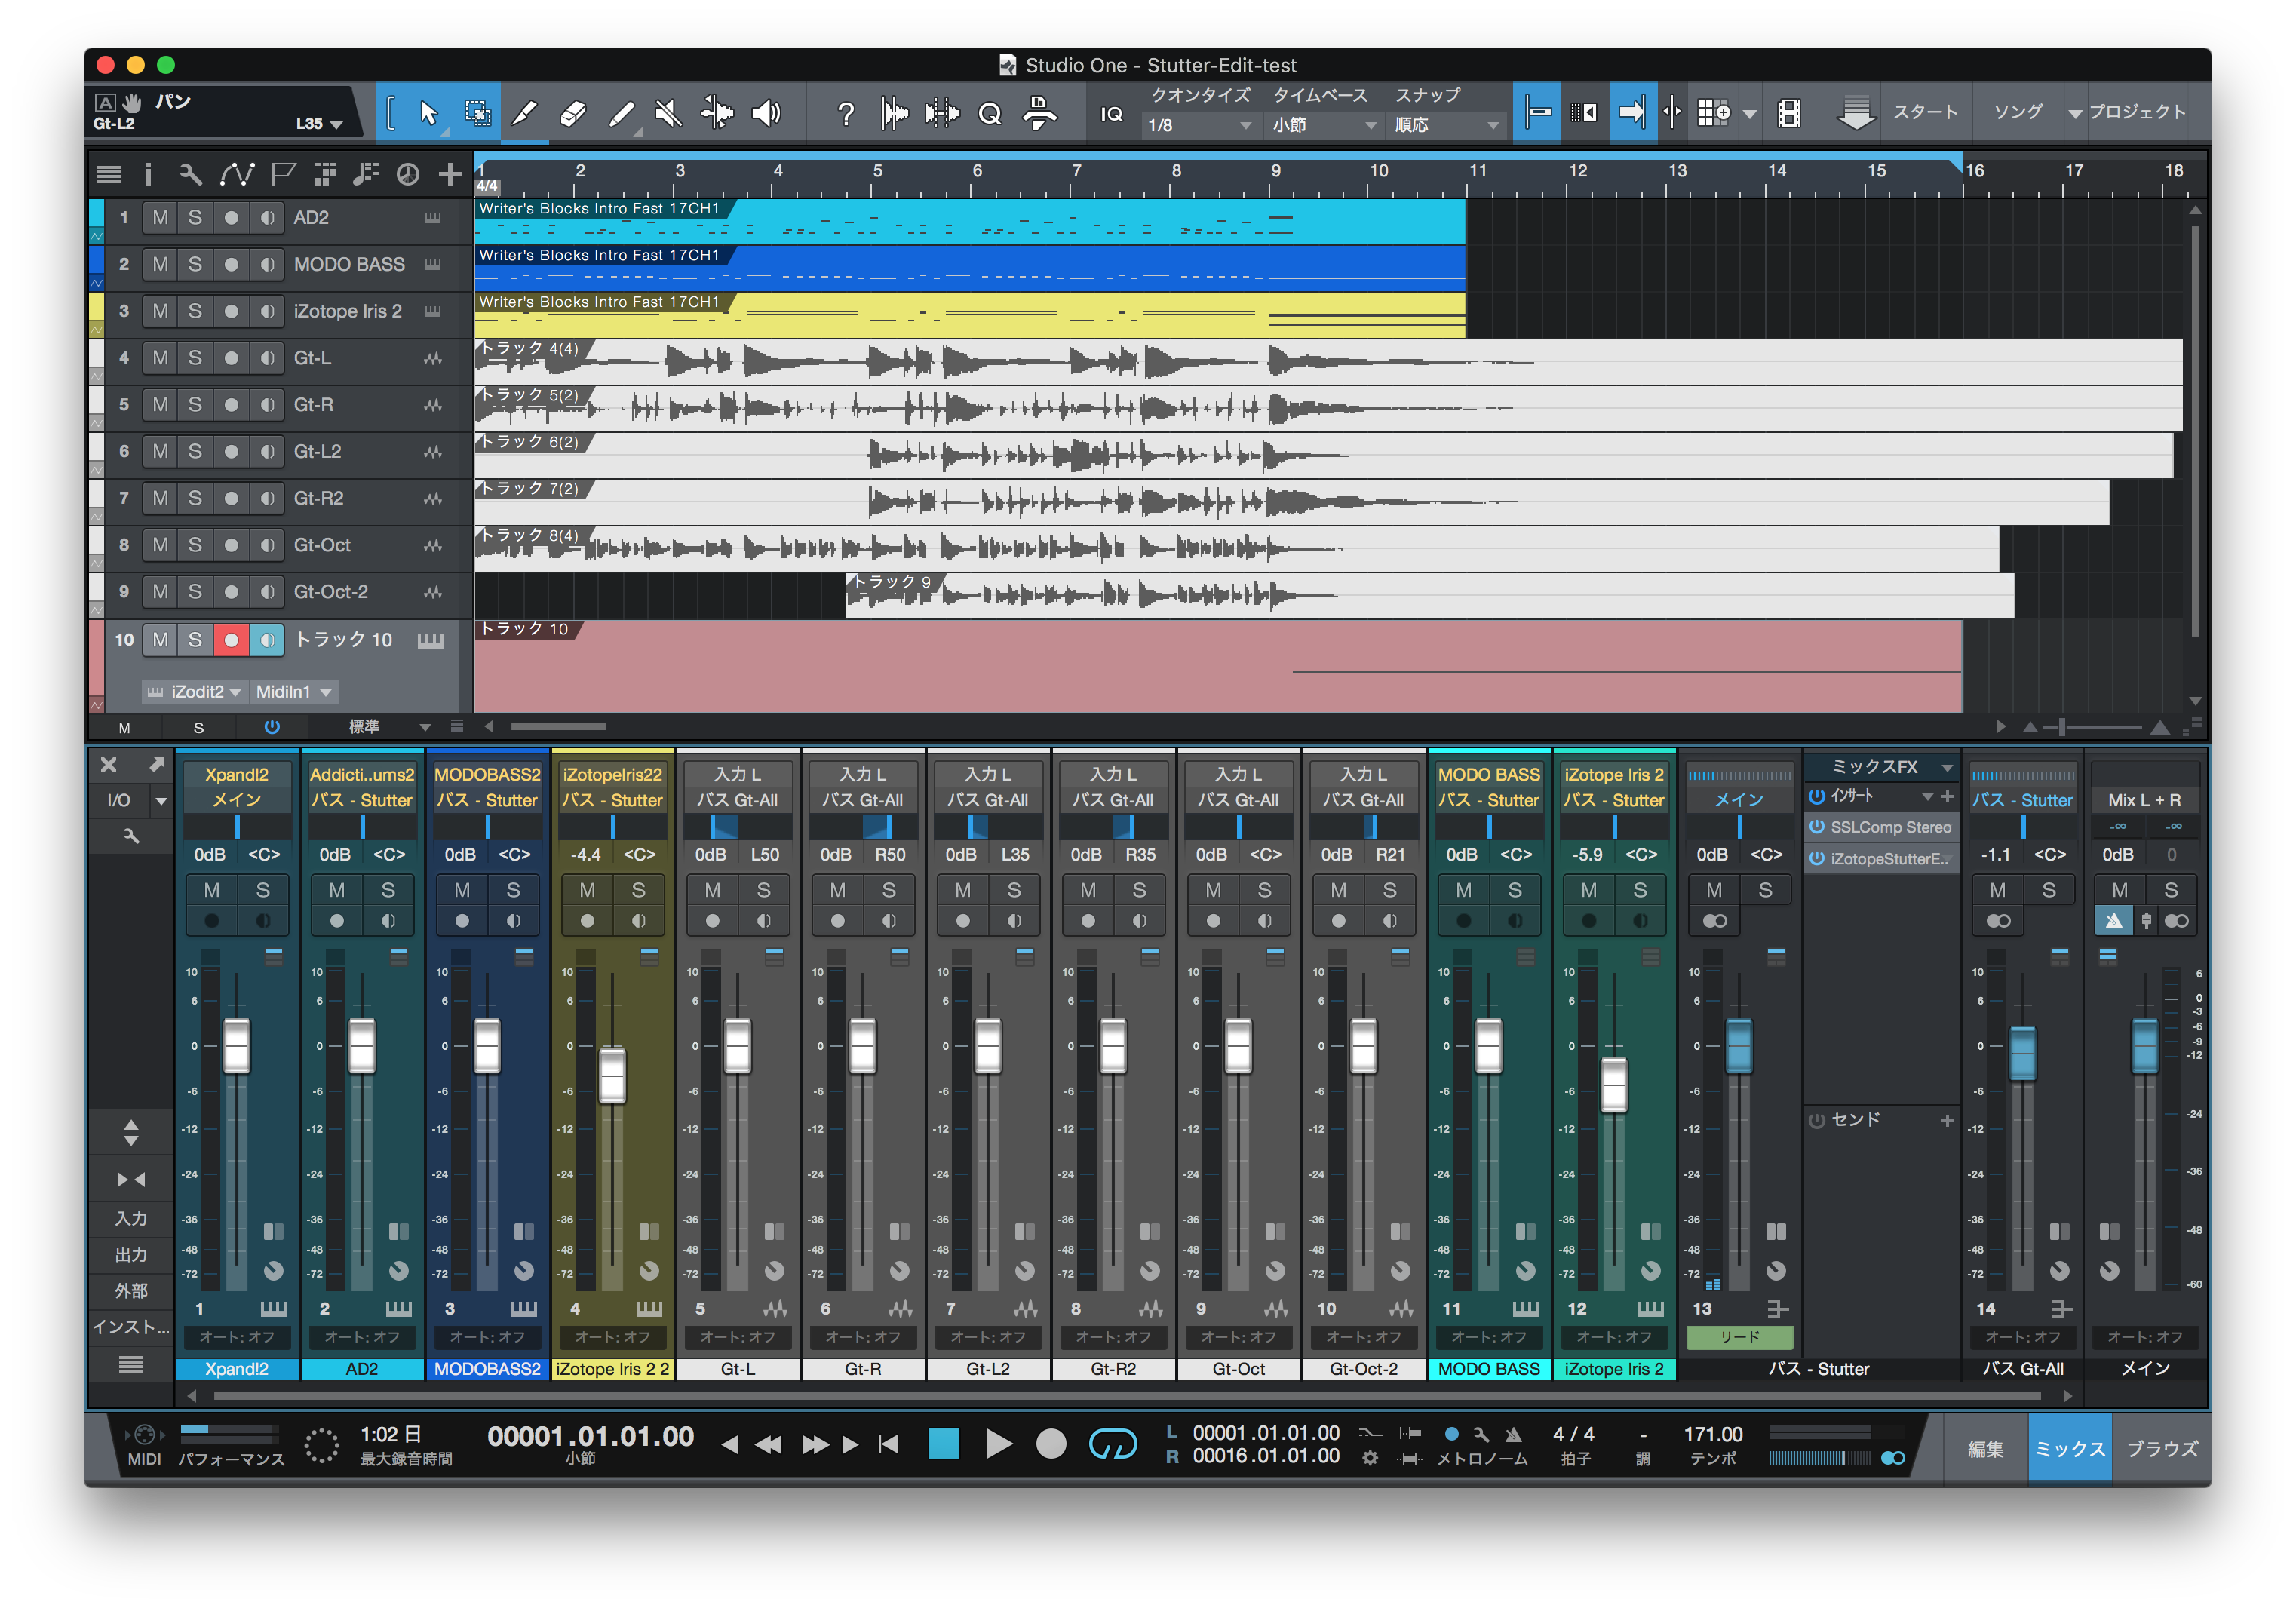
Task: Return to zero in transport
Action: (x=888, y=1444)
